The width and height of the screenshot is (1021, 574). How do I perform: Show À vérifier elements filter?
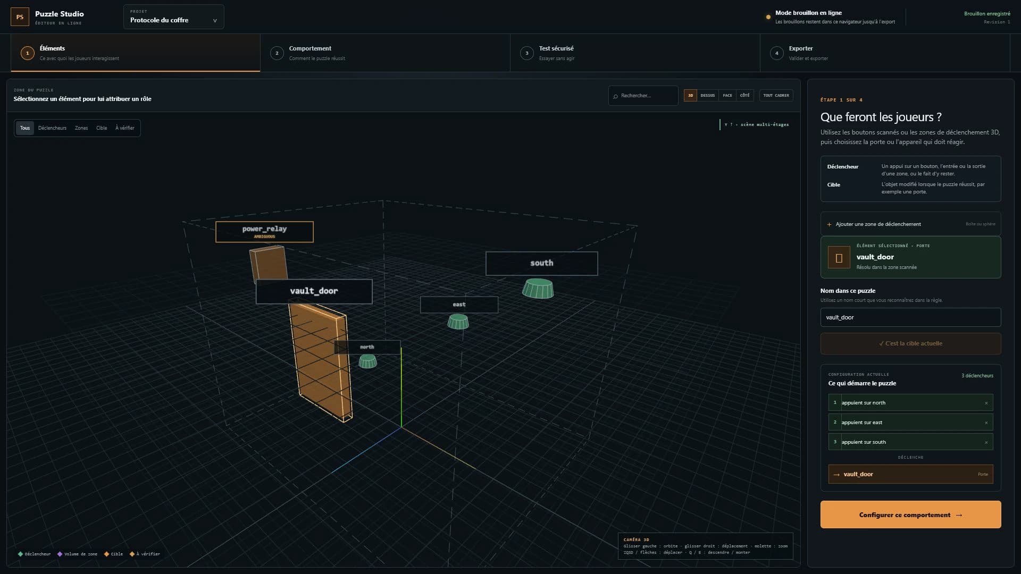[x=125, y=128]
